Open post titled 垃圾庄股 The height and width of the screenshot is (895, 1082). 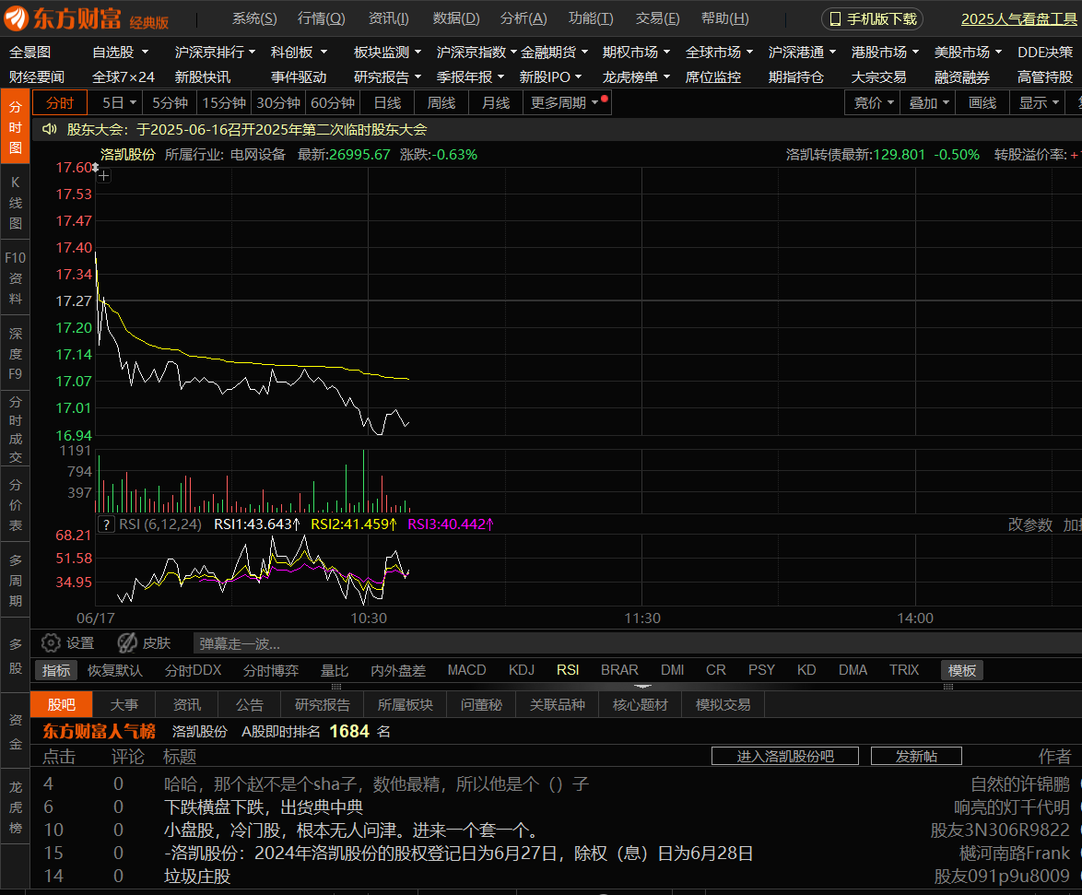click(196, 877)
